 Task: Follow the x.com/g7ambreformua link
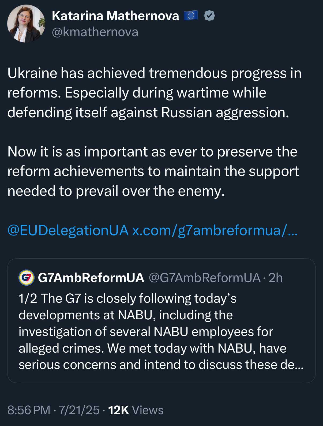tap(215, 230)
